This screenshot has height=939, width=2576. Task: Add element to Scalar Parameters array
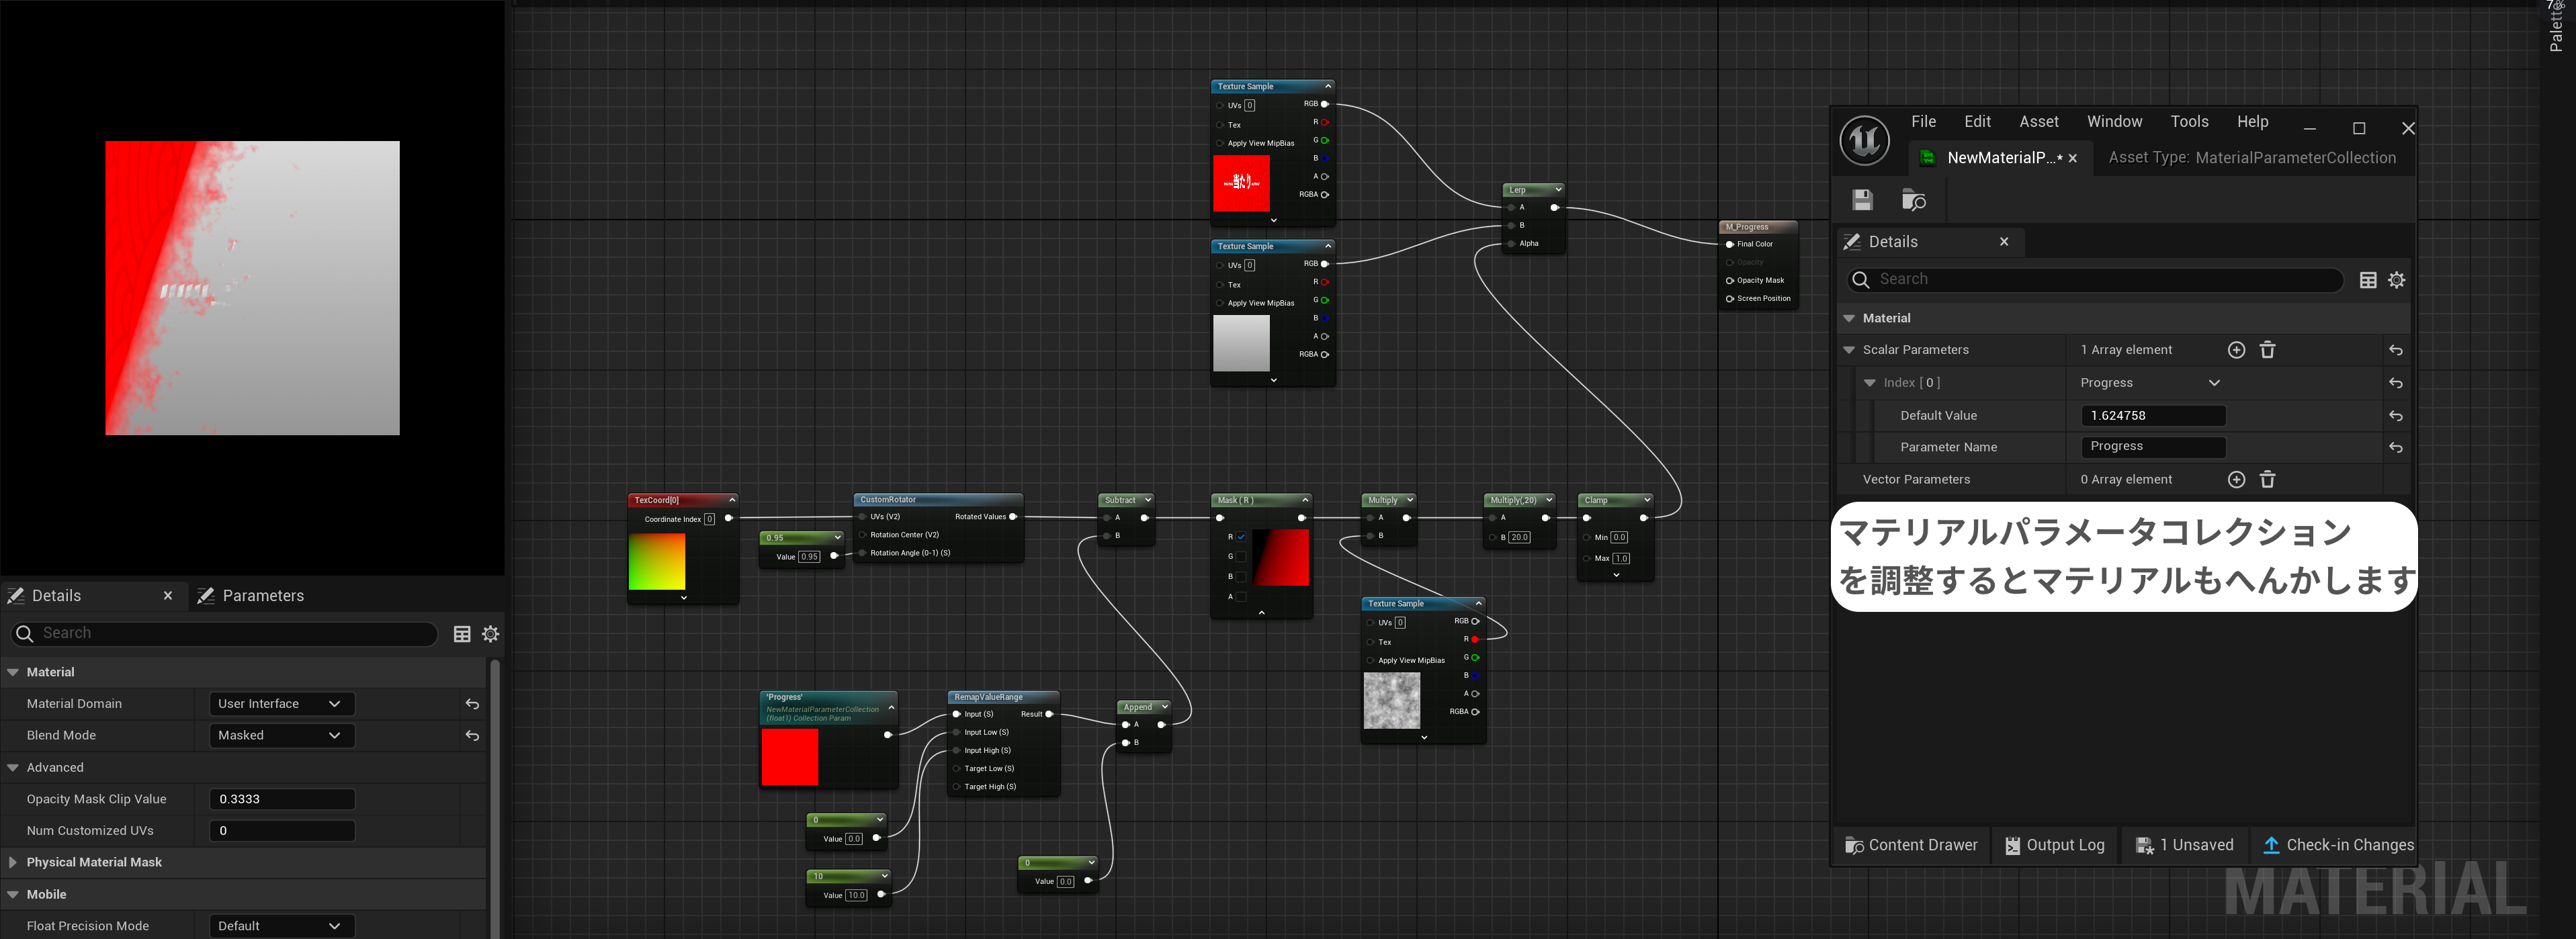tap(2236, 350)
